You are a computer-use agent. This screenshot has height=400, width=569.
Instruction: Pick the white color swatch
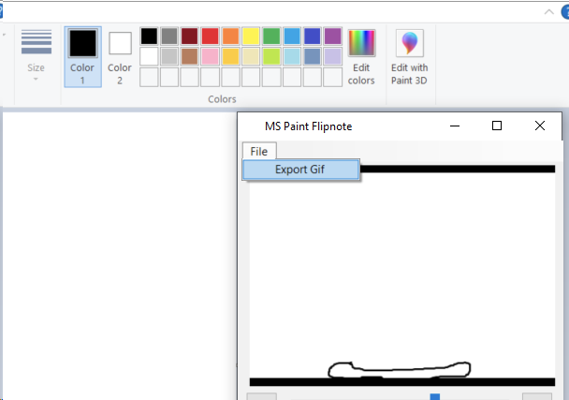pyautogui.click(x=149, y=56)
